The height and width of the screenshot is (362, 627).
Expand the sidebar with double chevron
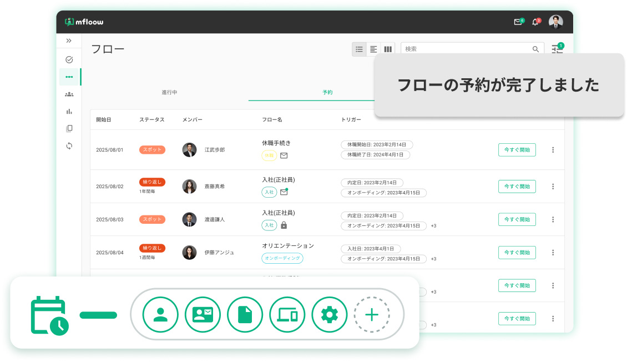pyautogui.click(x=69, y=41)
